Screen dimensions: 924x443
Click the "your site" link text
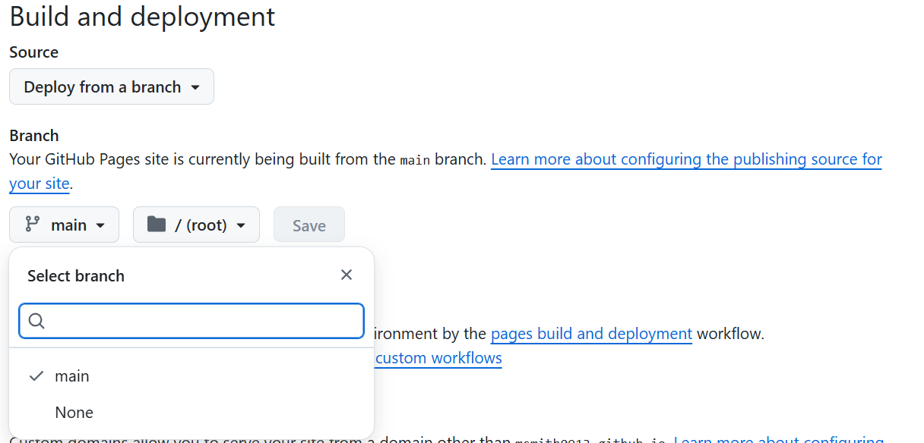tap(40, 184)
